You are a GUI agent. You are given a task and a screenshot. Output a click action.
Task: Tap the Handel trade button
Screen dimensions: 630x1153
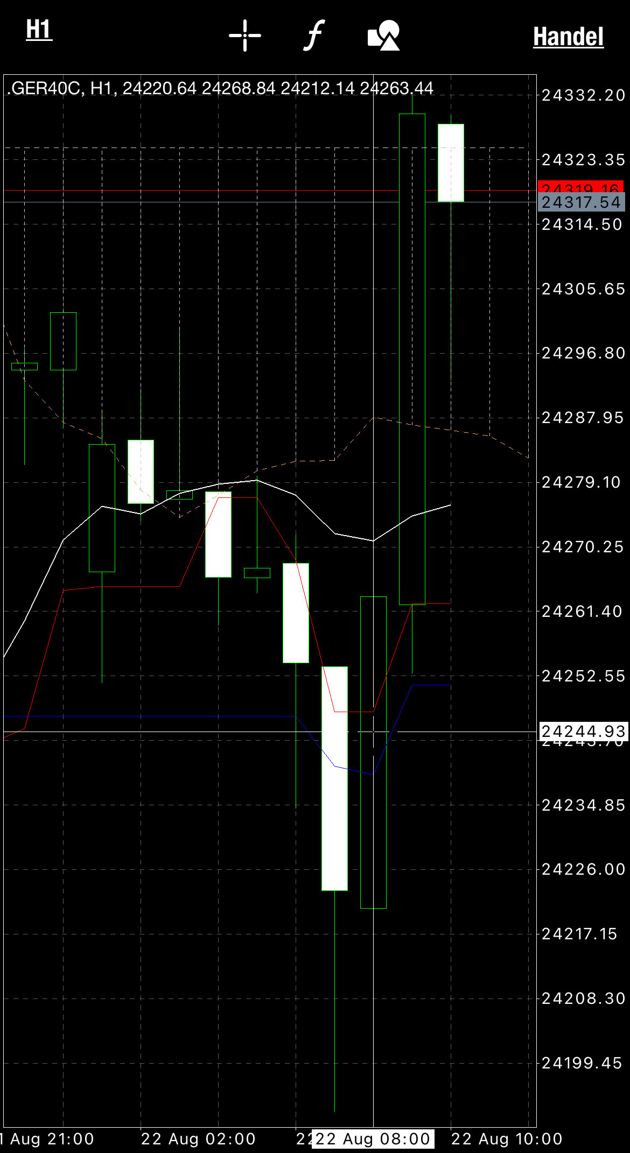(568, 37)
